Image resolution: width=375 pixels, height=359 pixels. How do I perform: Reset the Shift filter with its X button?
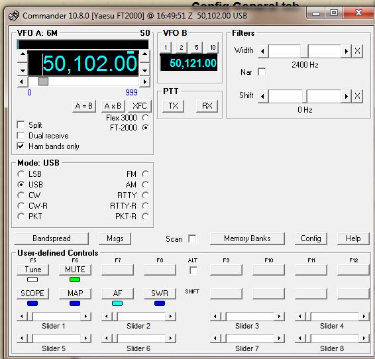(x=357, y=96)
